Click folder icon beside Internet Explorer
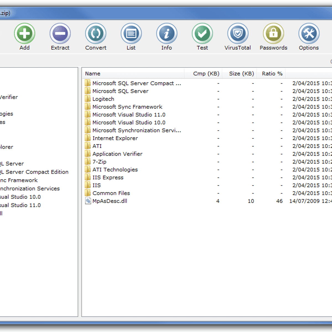The height and width of the screenshot is (332, 332). 88,138
